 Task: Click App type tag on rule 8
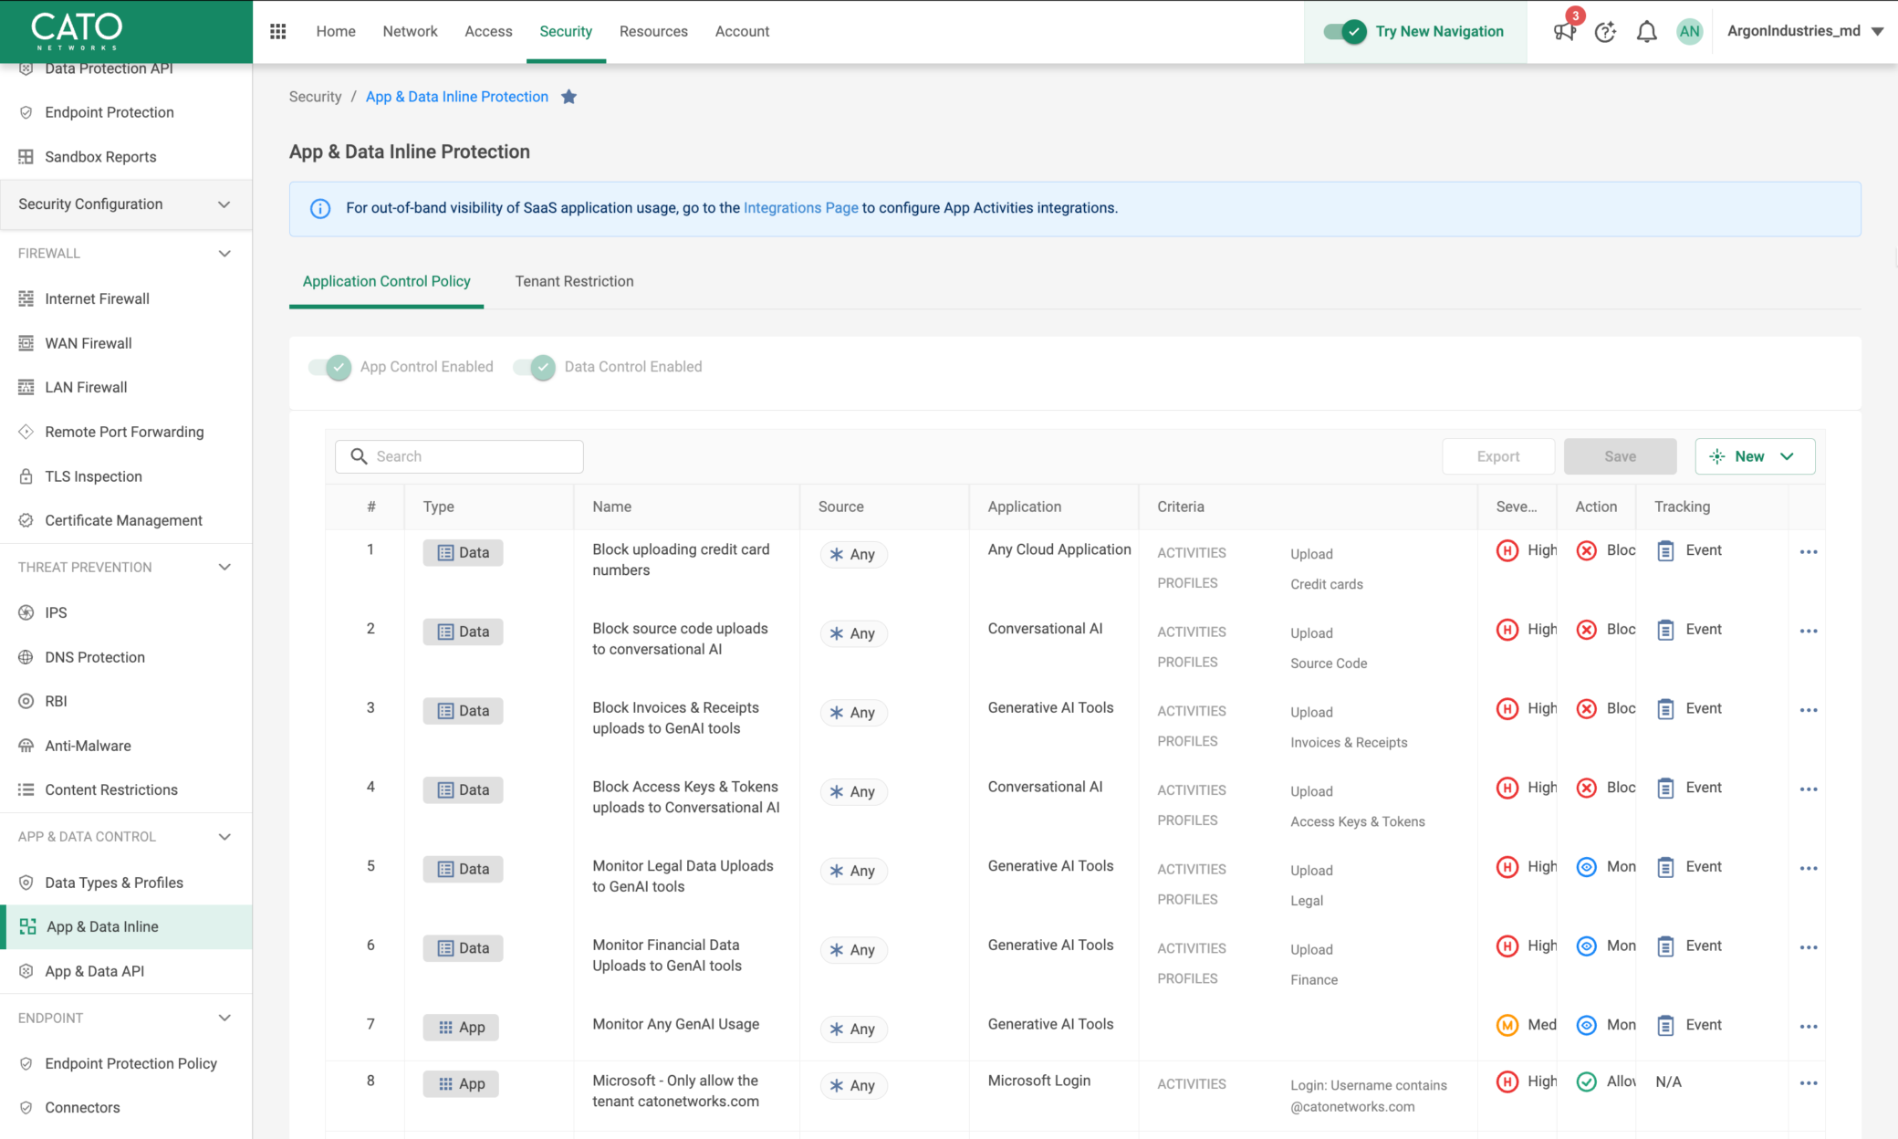pyautogui.click(x=461, y=1084)
